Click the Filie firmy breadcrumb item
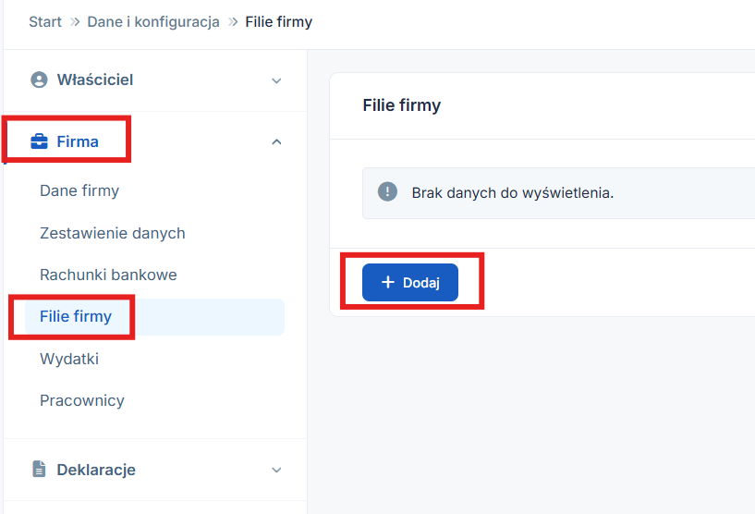 click(x=279, y=21)
